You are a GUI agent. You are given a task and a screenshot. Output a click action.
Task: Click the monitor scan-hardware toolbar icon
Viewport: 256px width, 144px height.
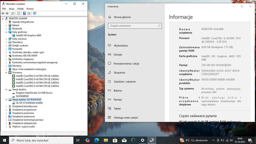[x=35, y=13]
